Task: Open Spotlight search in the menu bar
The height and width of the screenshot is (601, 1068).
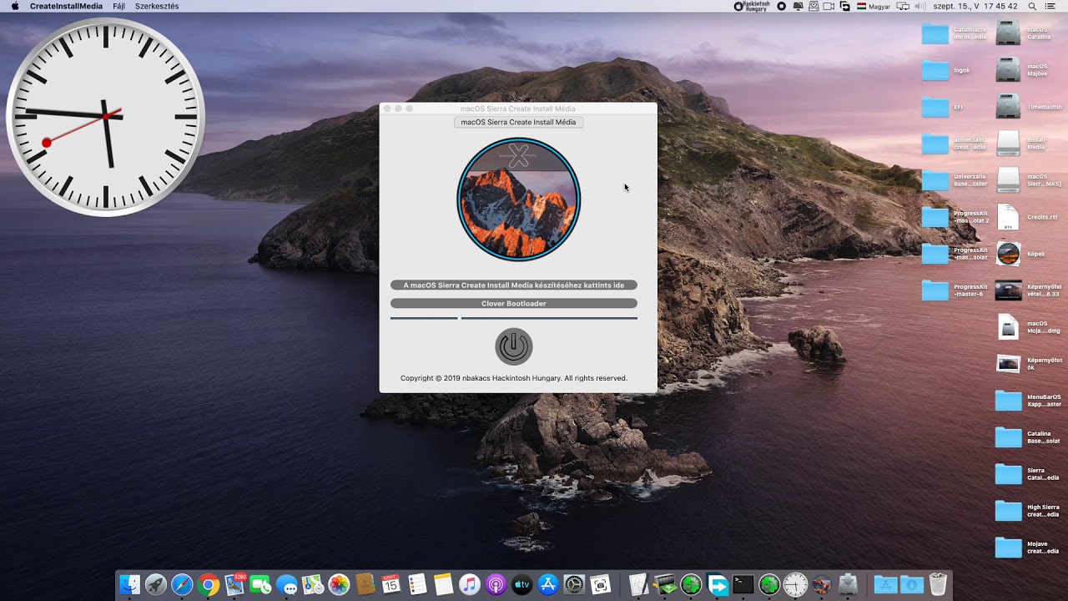Action: [x=1032, y=6]
